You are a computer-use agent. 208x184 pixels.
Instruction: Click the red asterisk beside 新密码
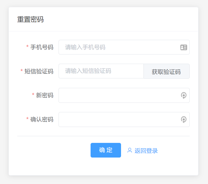tap(33, 95)
